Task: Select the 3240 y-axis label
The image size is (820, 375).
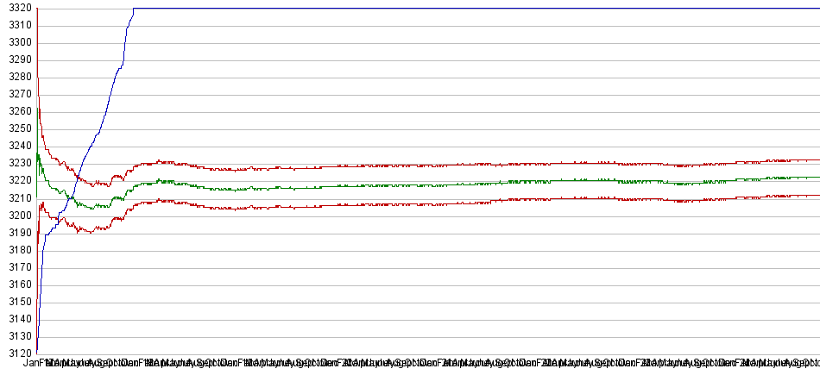Action: coord(16,146)
